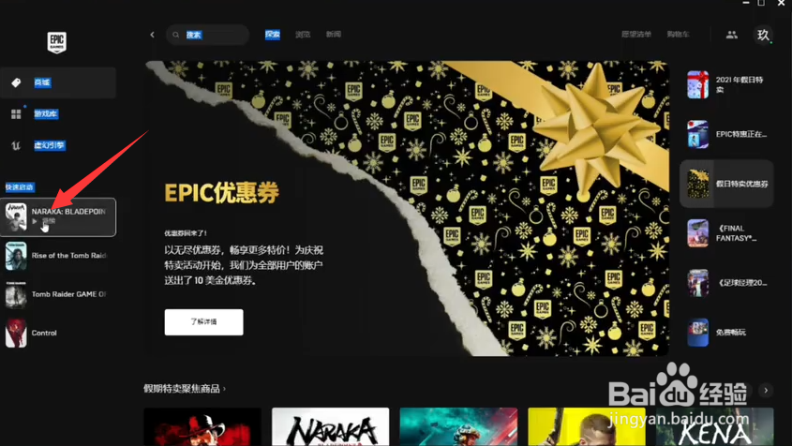Click the search magnifier icon

pyautogui.click(x=176, y=35)
